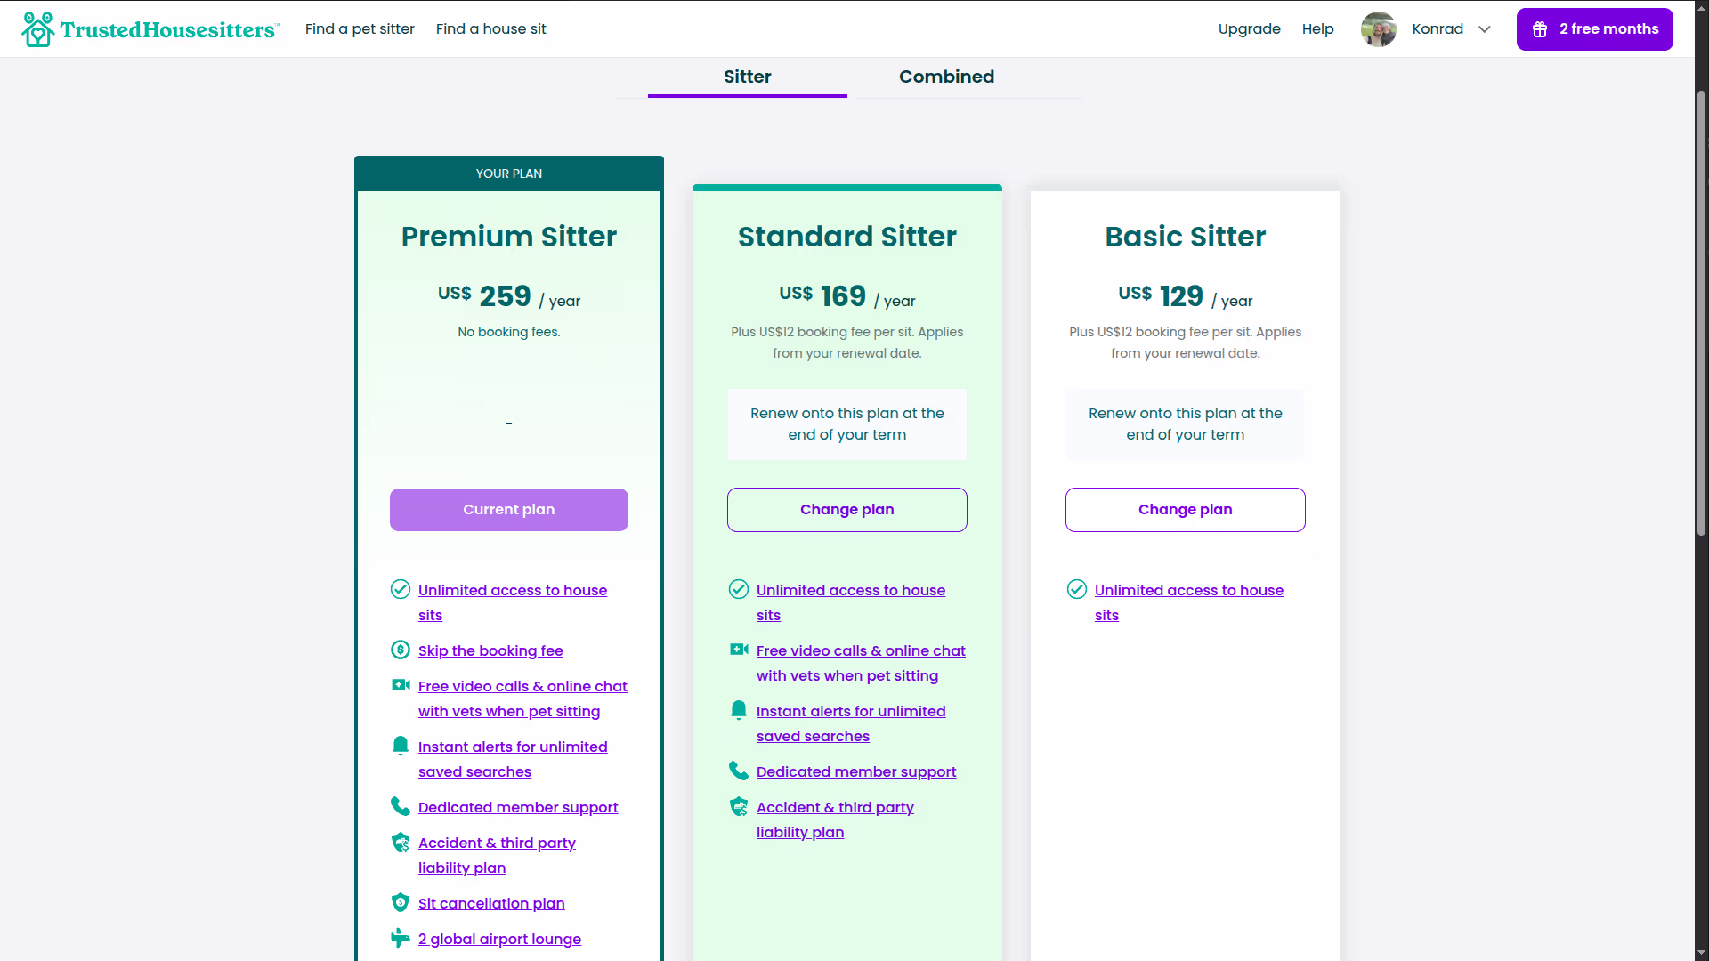The image size is (1709, 961).
Task: Click Change plan for Standard Sitter
Action: [x=846, y=509]
